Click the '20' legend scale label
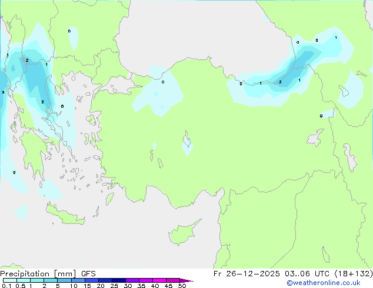 coord(101,286)
